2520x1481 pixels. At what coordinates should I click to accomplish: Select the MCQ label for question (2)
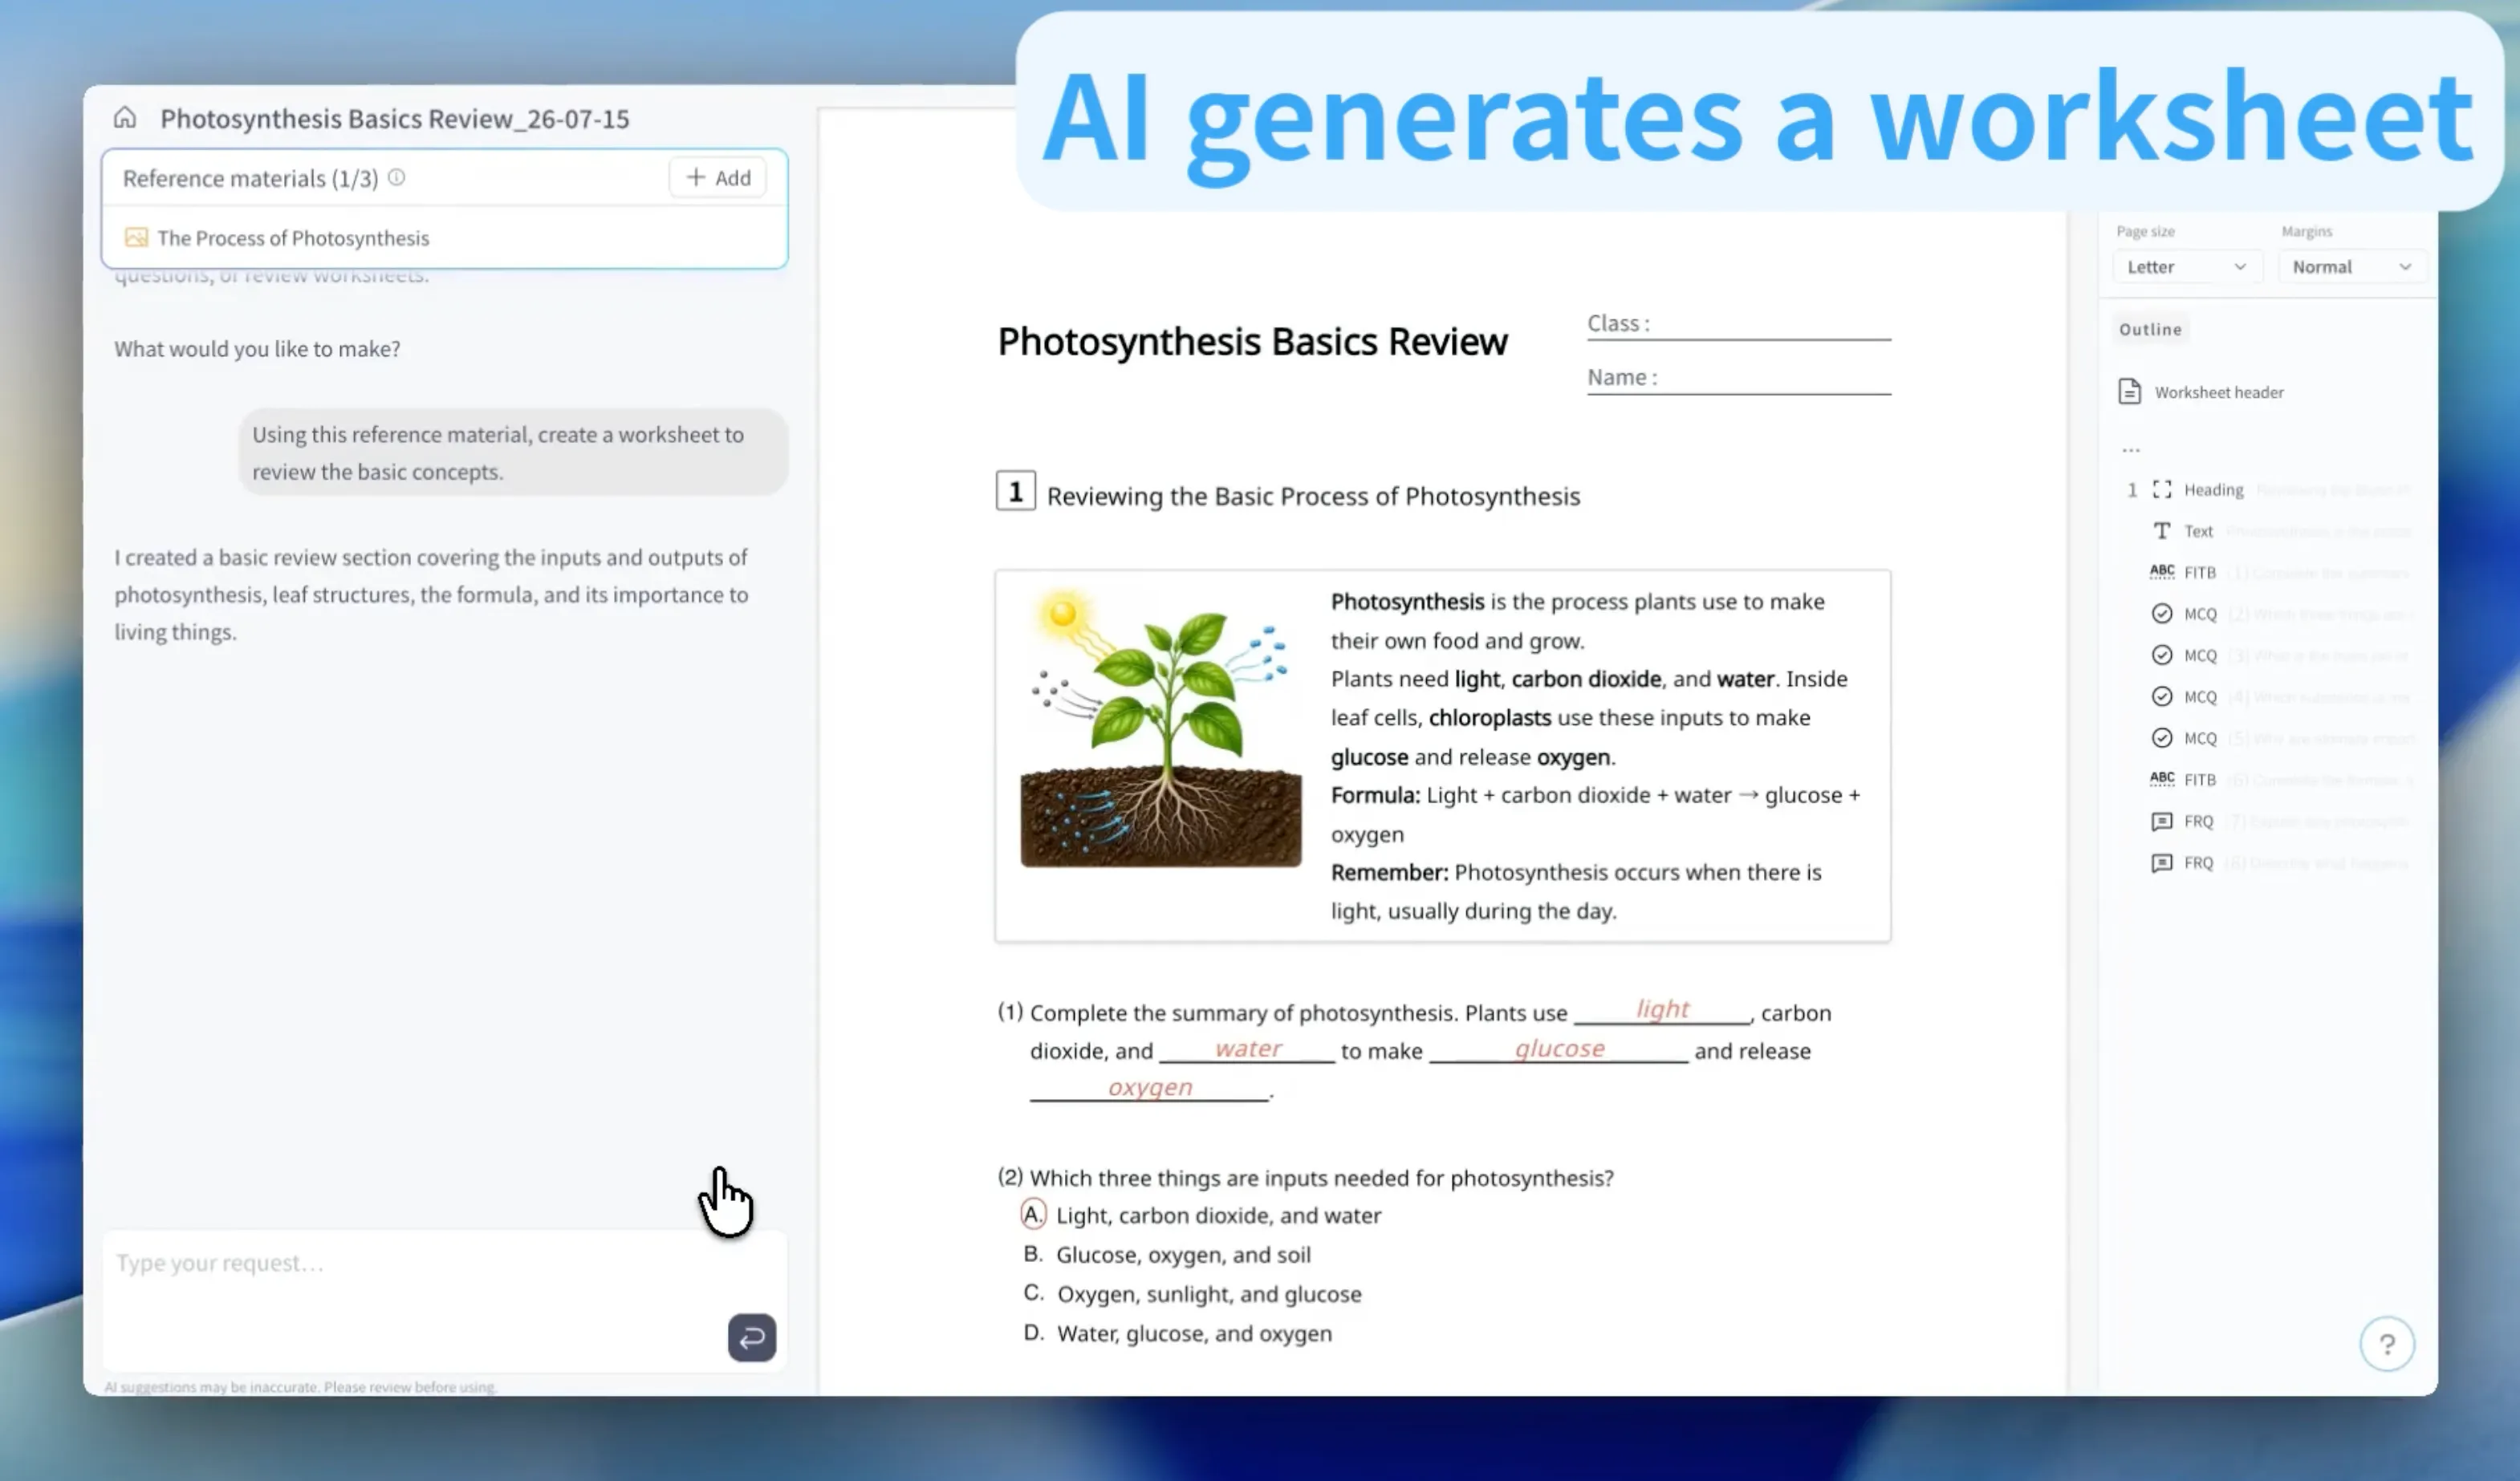coord(2200,615)
